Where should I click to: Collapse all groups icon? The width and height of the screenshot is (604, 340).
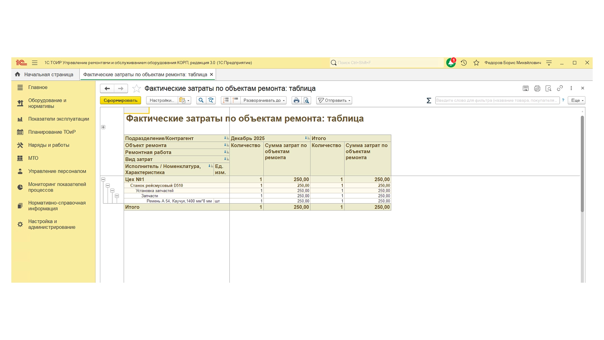click(235, 100)
